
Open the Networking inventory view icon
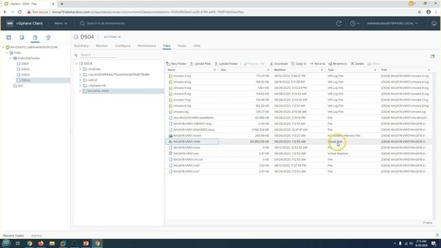(x=48, y=37)
